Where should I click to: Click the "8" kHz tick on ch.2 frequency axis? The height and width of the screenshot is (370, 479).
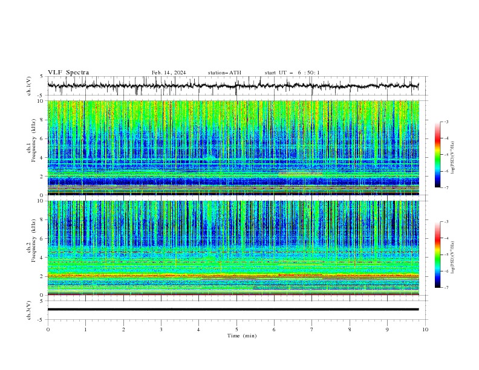click(x=43, y=220)
